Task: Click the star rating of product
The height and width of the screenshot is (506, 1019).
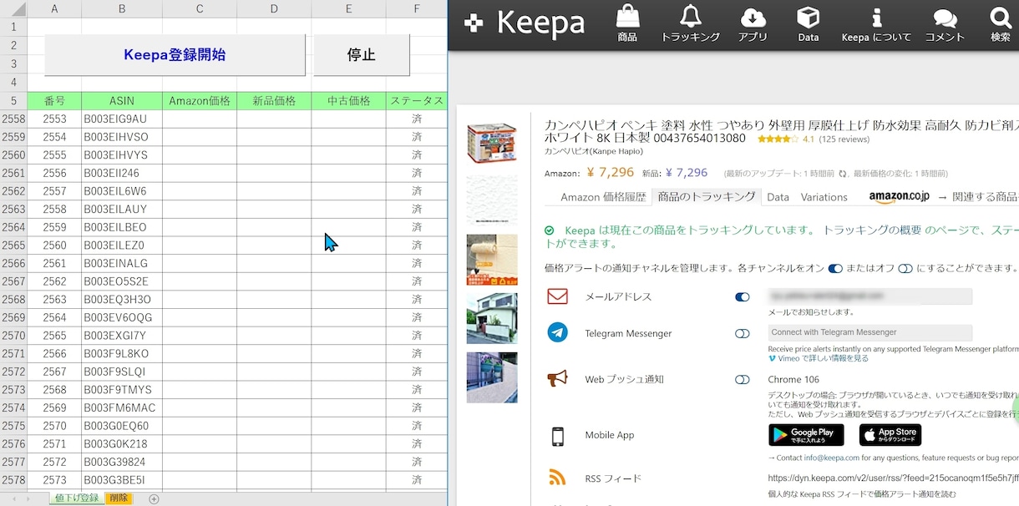Action: point(777,139)
